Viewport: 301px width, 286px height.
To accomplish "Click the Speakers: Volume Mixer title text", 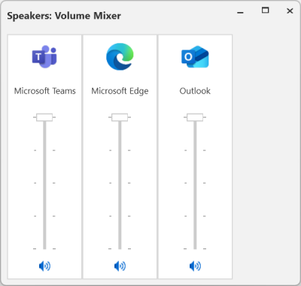I will pyautogui.click(x=64, y=16).
